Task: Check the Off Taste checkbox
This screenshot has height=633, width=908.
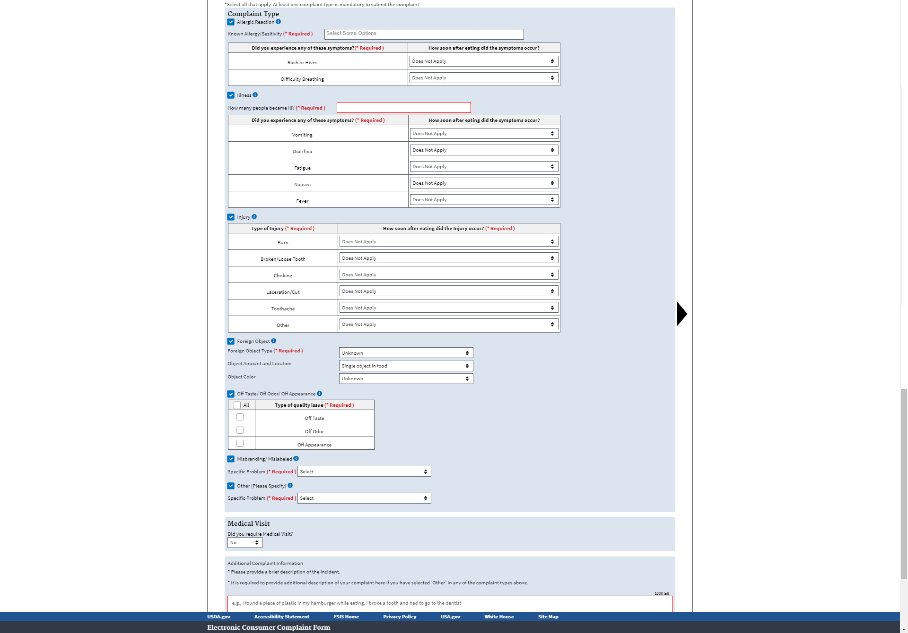Action: (240, 417)
